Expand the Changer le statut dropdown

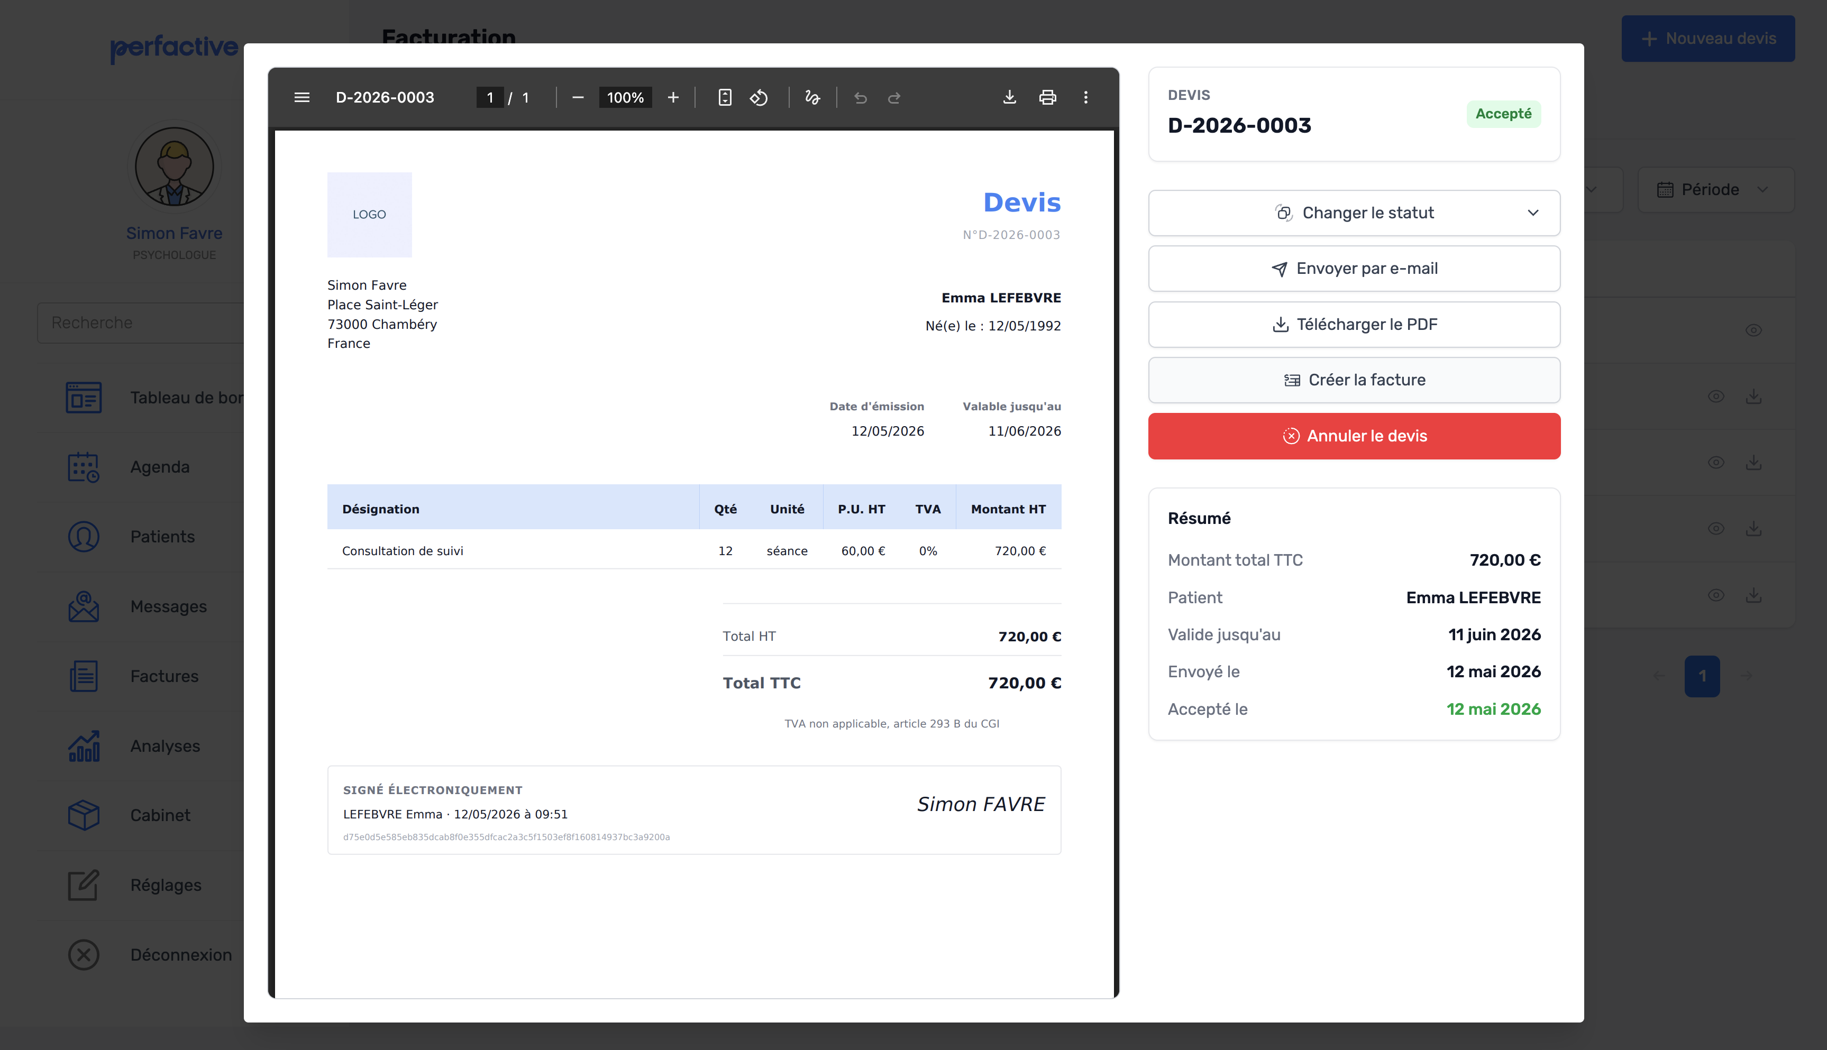pos(1354,213)
